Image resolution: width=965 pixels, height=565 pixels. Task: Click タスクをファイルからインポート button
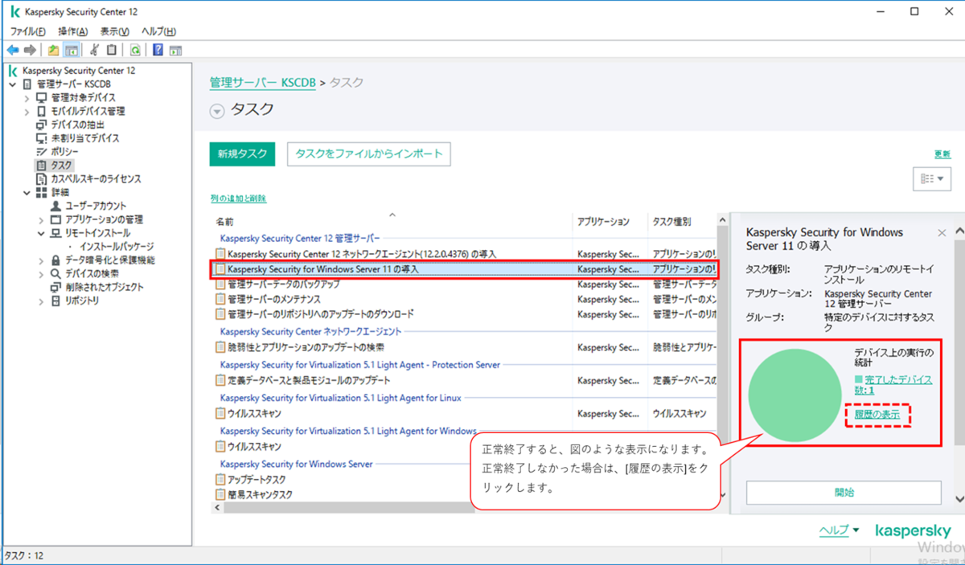click(x=369, y=154)
